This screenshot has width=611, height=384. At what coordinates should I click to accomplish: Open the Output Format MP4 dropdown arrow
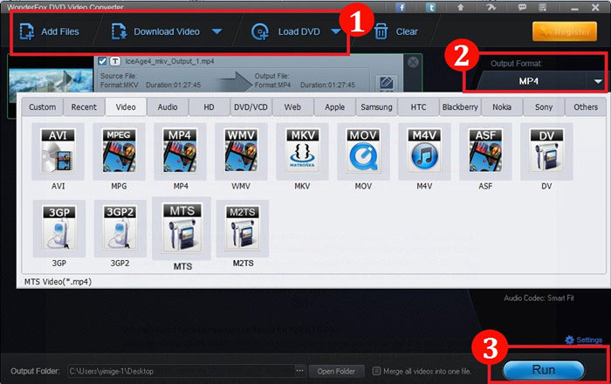click(x=598, y=81)
